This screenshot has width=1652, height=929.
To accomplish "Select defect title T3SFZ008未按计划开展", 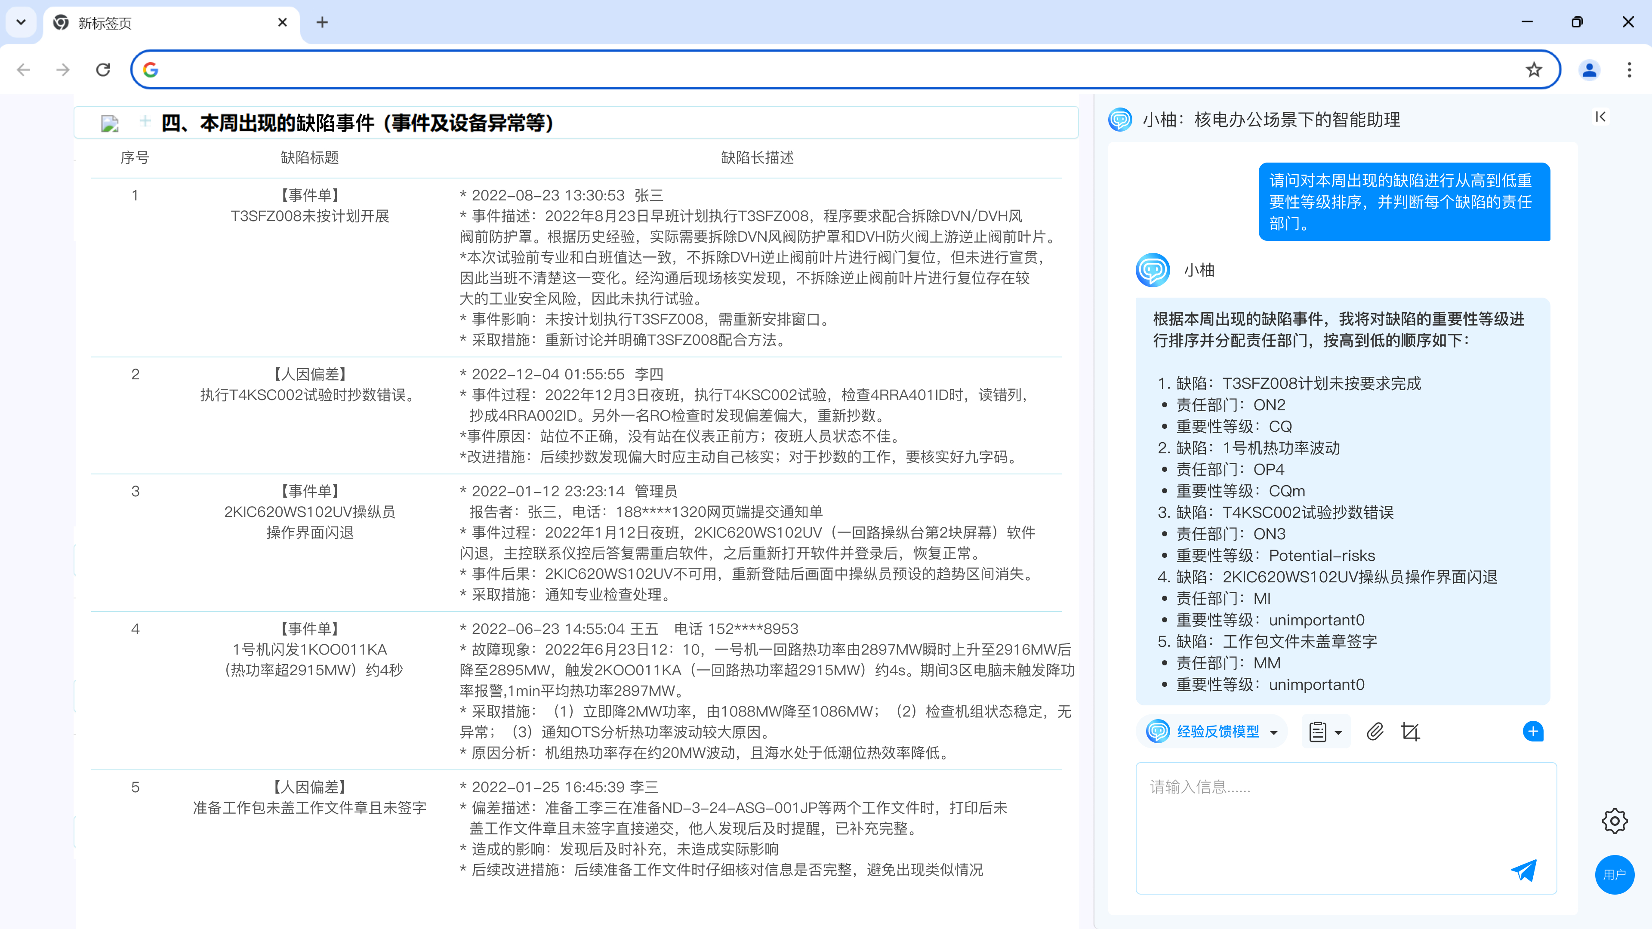I will tap(310, 216).
